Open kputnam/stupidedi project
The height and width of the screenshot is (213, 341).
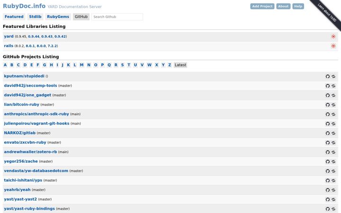24,76
